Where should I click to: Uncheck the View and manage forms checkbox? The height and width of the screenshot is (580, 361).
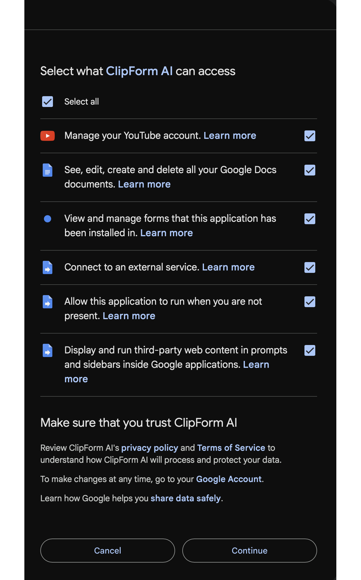tap(310, 219)
